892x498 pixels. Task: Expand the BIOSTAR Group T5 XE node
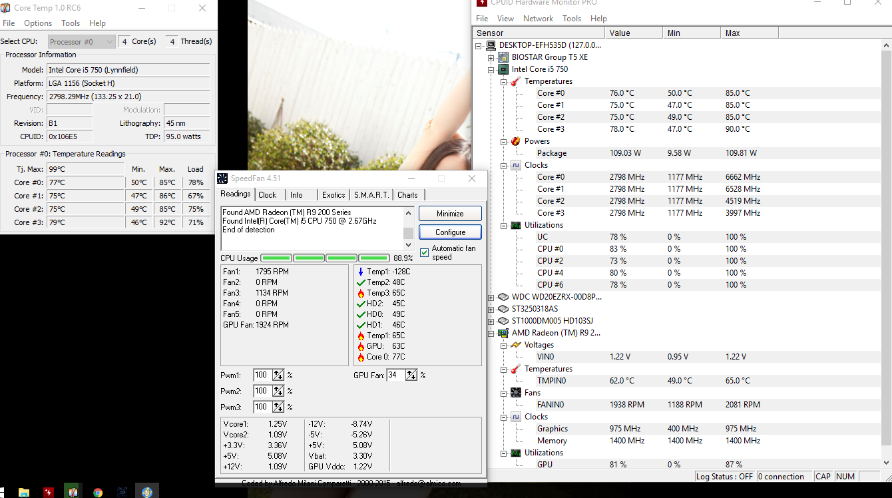point(491,57)
